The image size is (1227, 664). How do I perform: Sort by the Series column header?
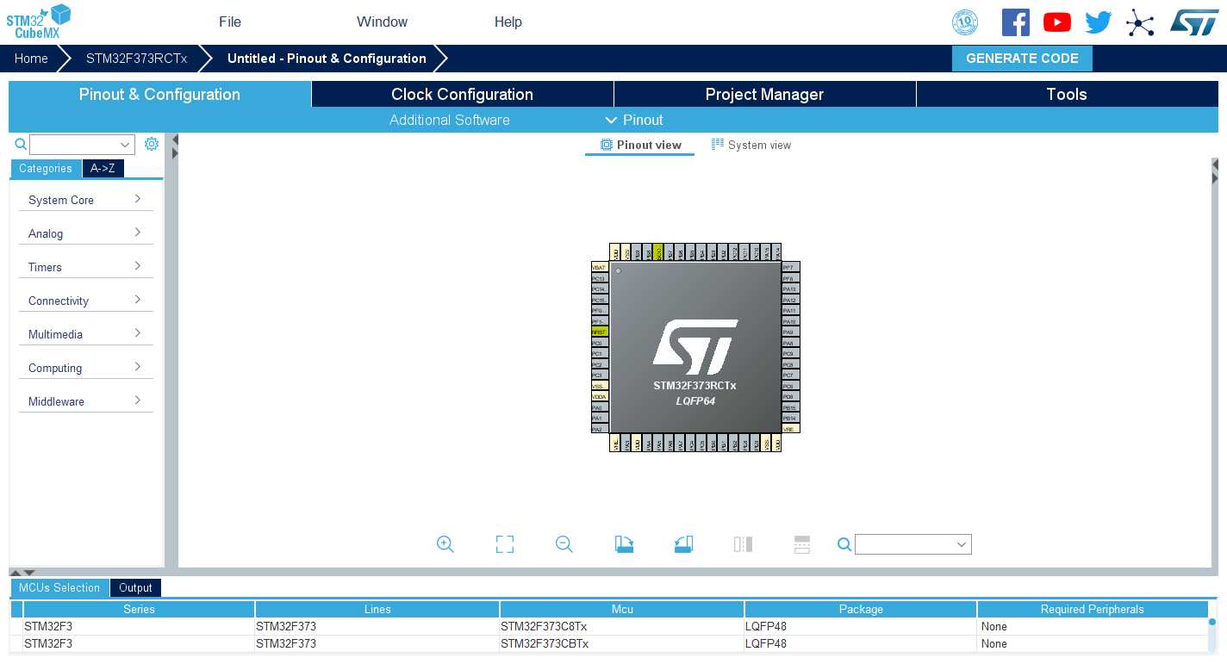click(139, 609)
